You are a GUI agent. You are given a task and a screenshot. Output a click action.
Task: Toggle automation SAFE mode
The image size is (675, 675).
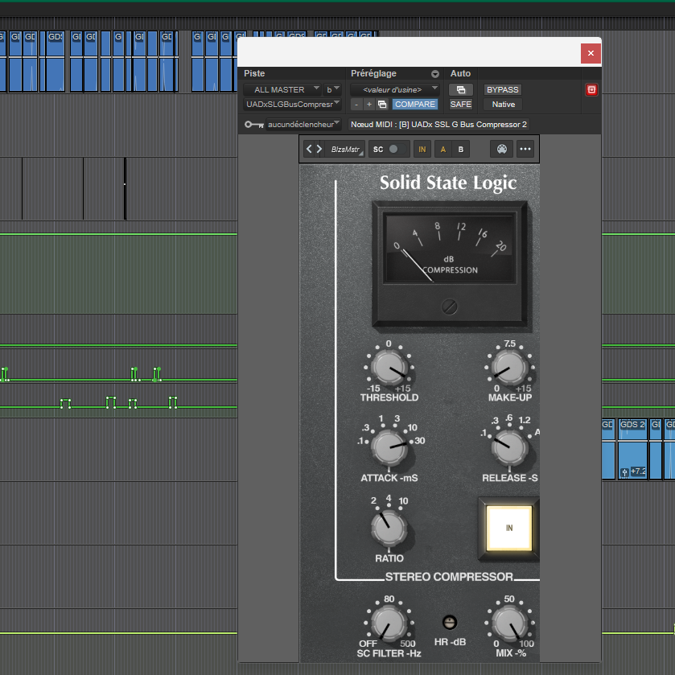click(461, 104)
